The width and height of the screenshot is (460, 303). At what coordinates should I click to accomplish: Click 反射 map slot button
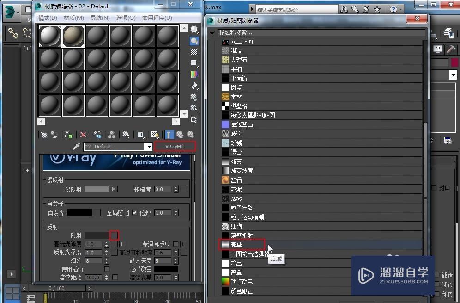(114, 235)
